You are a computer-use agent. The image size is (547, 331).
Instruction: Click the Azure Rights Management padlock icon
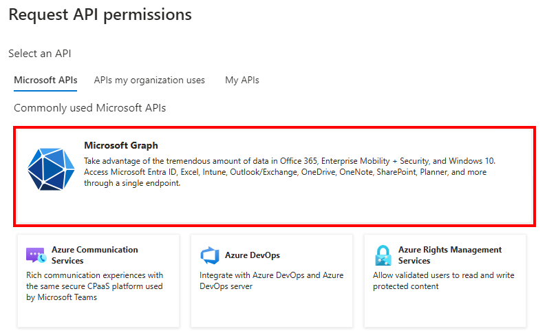383,255
